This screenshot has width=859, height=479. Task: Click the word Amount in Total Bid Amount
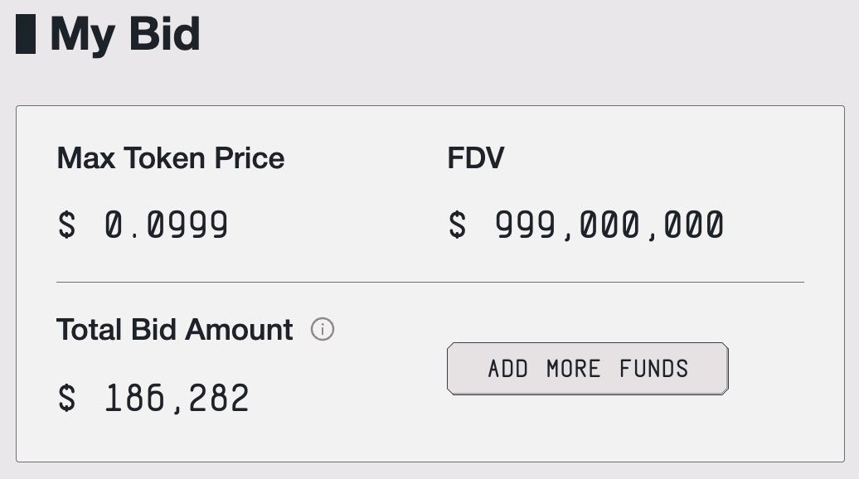tap(239, 330)
